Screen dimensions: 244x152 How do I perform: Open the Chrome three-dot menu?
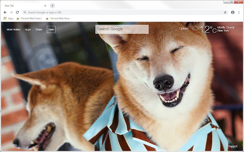(239, 13)
